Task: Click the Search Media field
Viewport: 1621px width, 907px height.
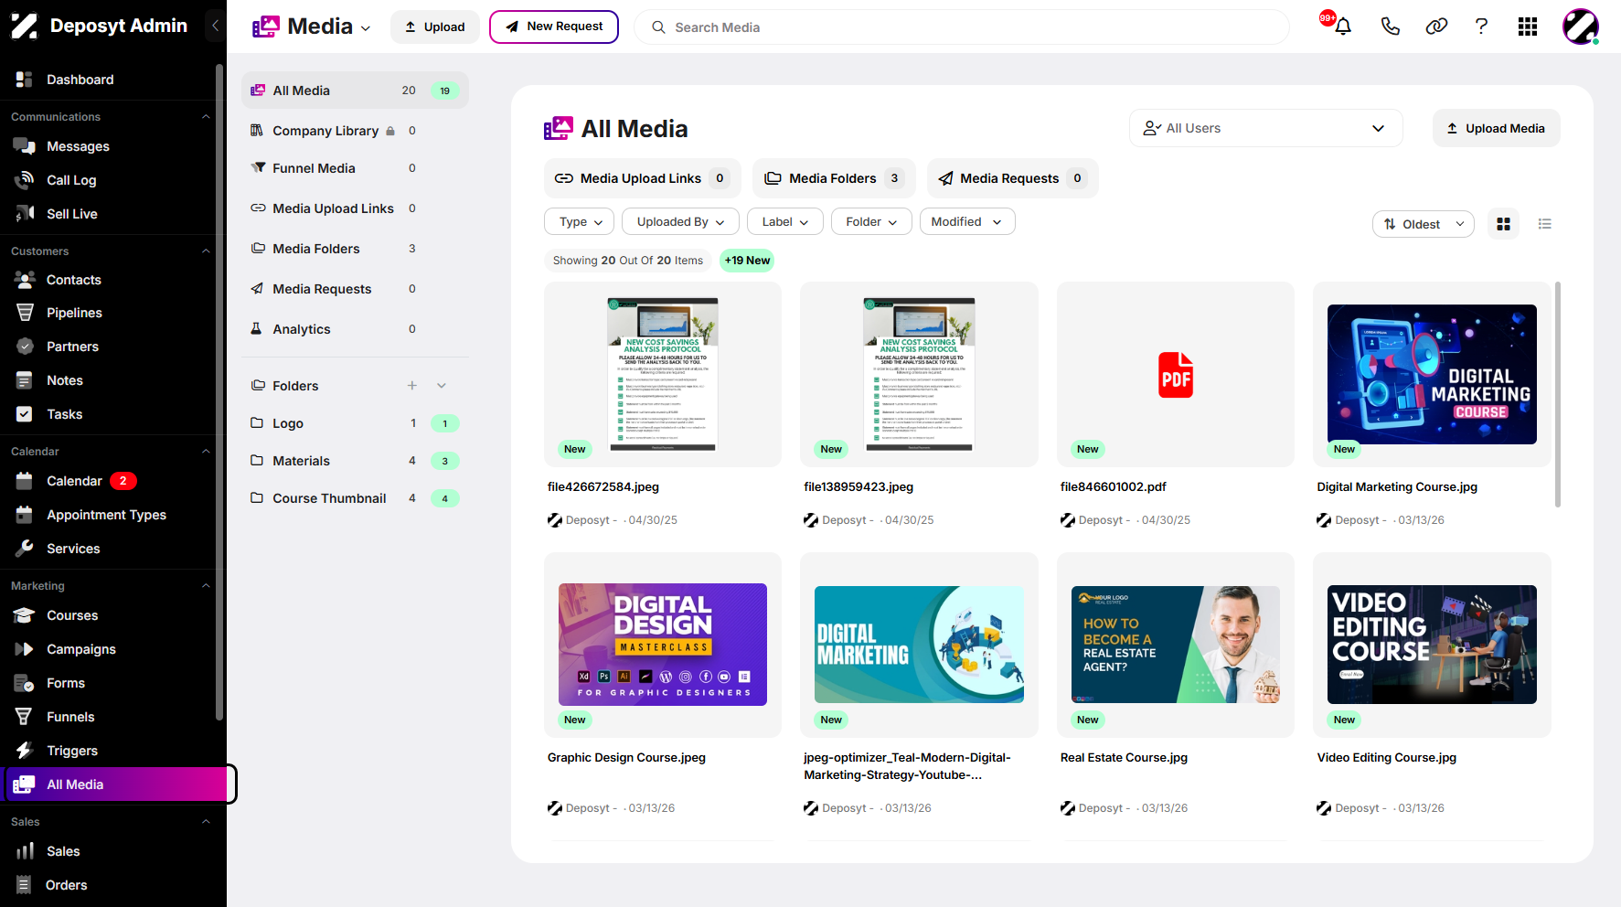Action: pos(962,27)
